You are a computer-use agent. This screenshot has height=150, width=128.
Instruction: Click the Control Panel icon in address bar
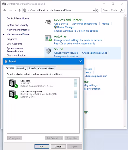(25, 10)
